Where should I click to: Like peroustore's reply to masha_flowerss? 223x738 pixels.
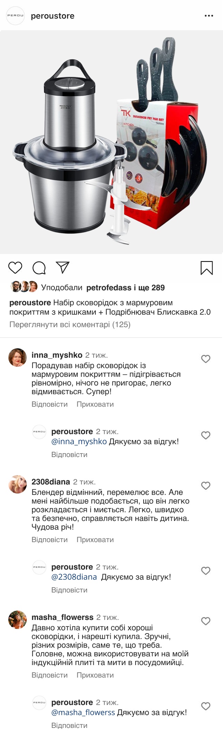pyautogui.click(x=206, y=706)
